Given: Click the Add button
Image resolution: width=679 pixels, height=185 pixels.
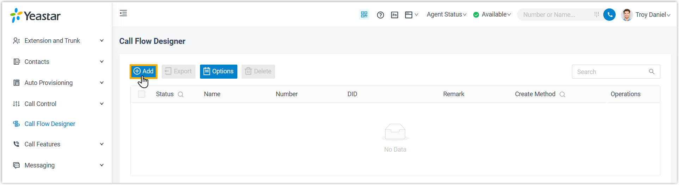Looking at the screenshot, I should tap(143, 71).
